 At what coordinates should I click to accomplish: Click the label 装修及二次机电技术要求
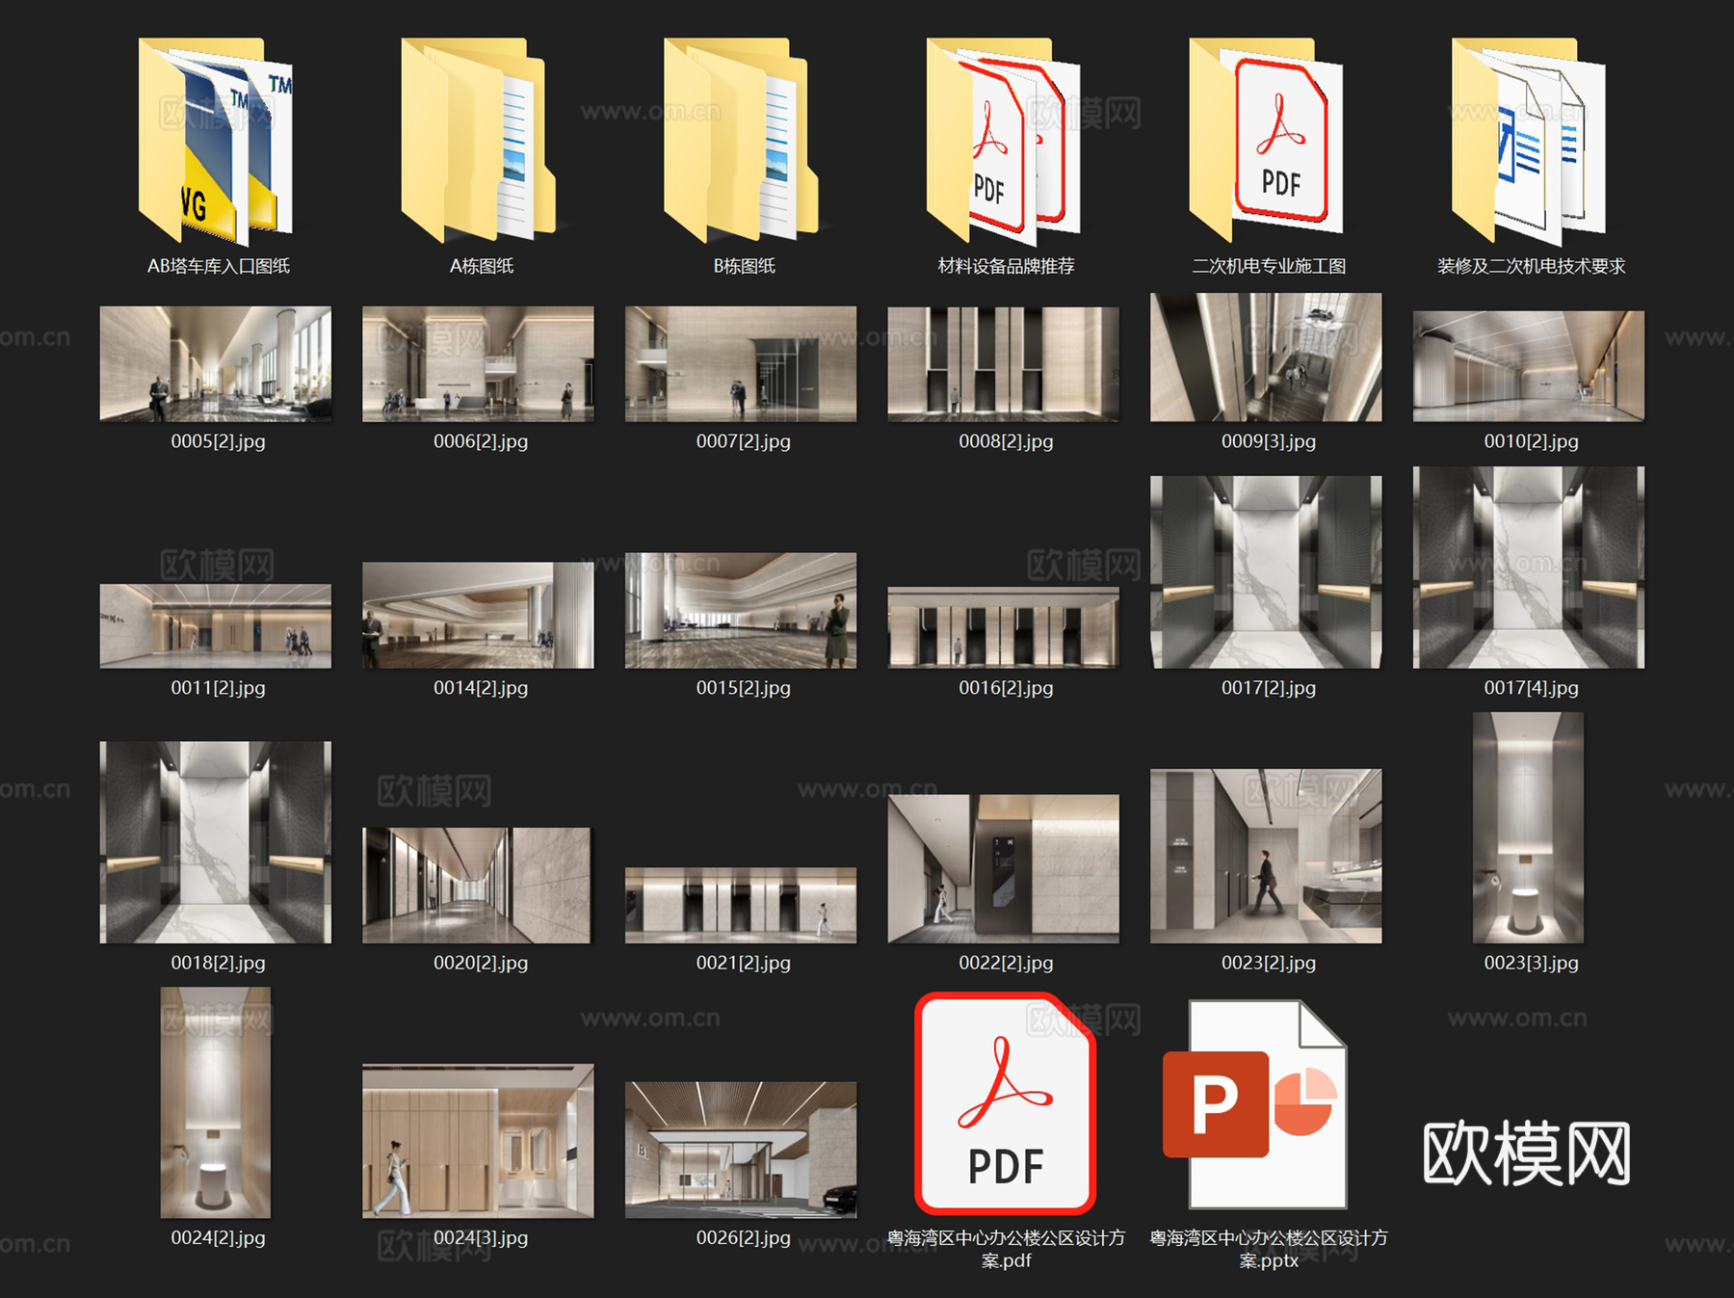point(1532,266)
